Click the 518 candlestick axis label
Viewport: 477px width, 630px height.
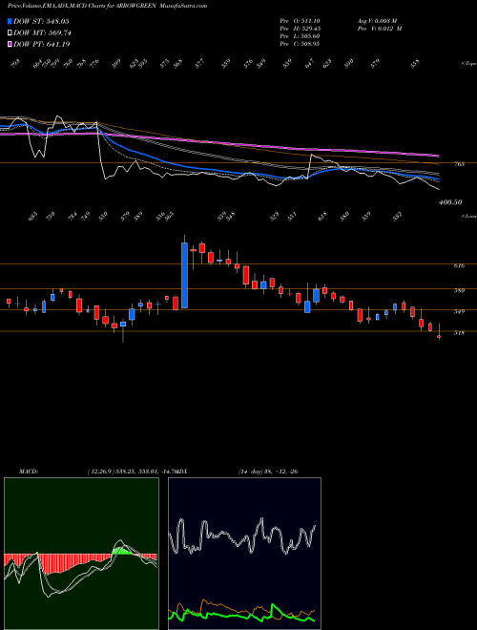tap(459, 333)
